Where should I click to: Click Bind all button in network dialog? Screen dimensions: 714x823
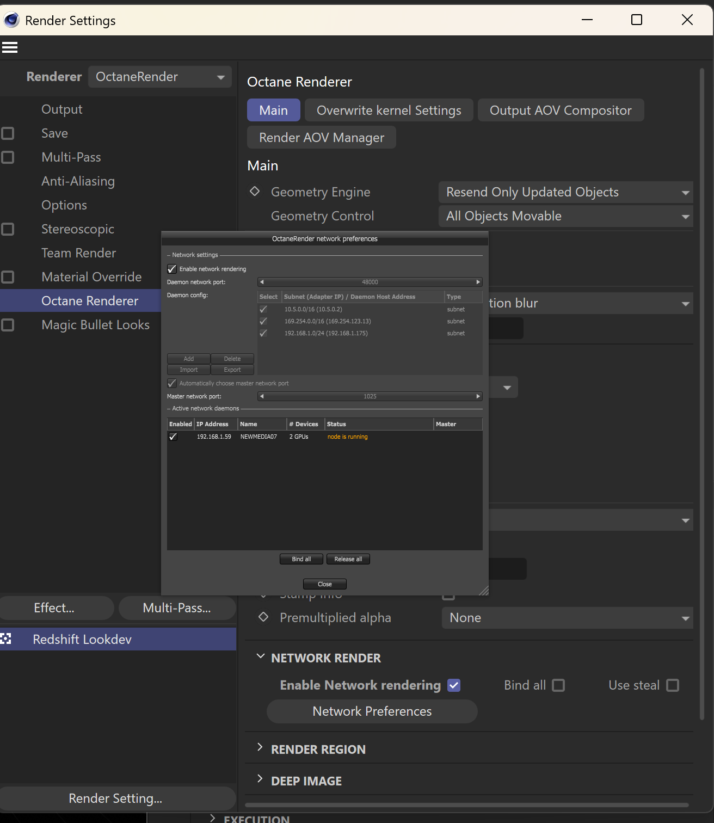click(x=301, y=559)
